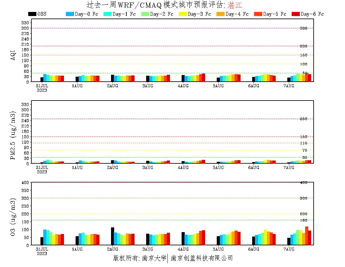Click the 31JUL 2023 label under AQI chart
The image size is (345, 267).
42,88
